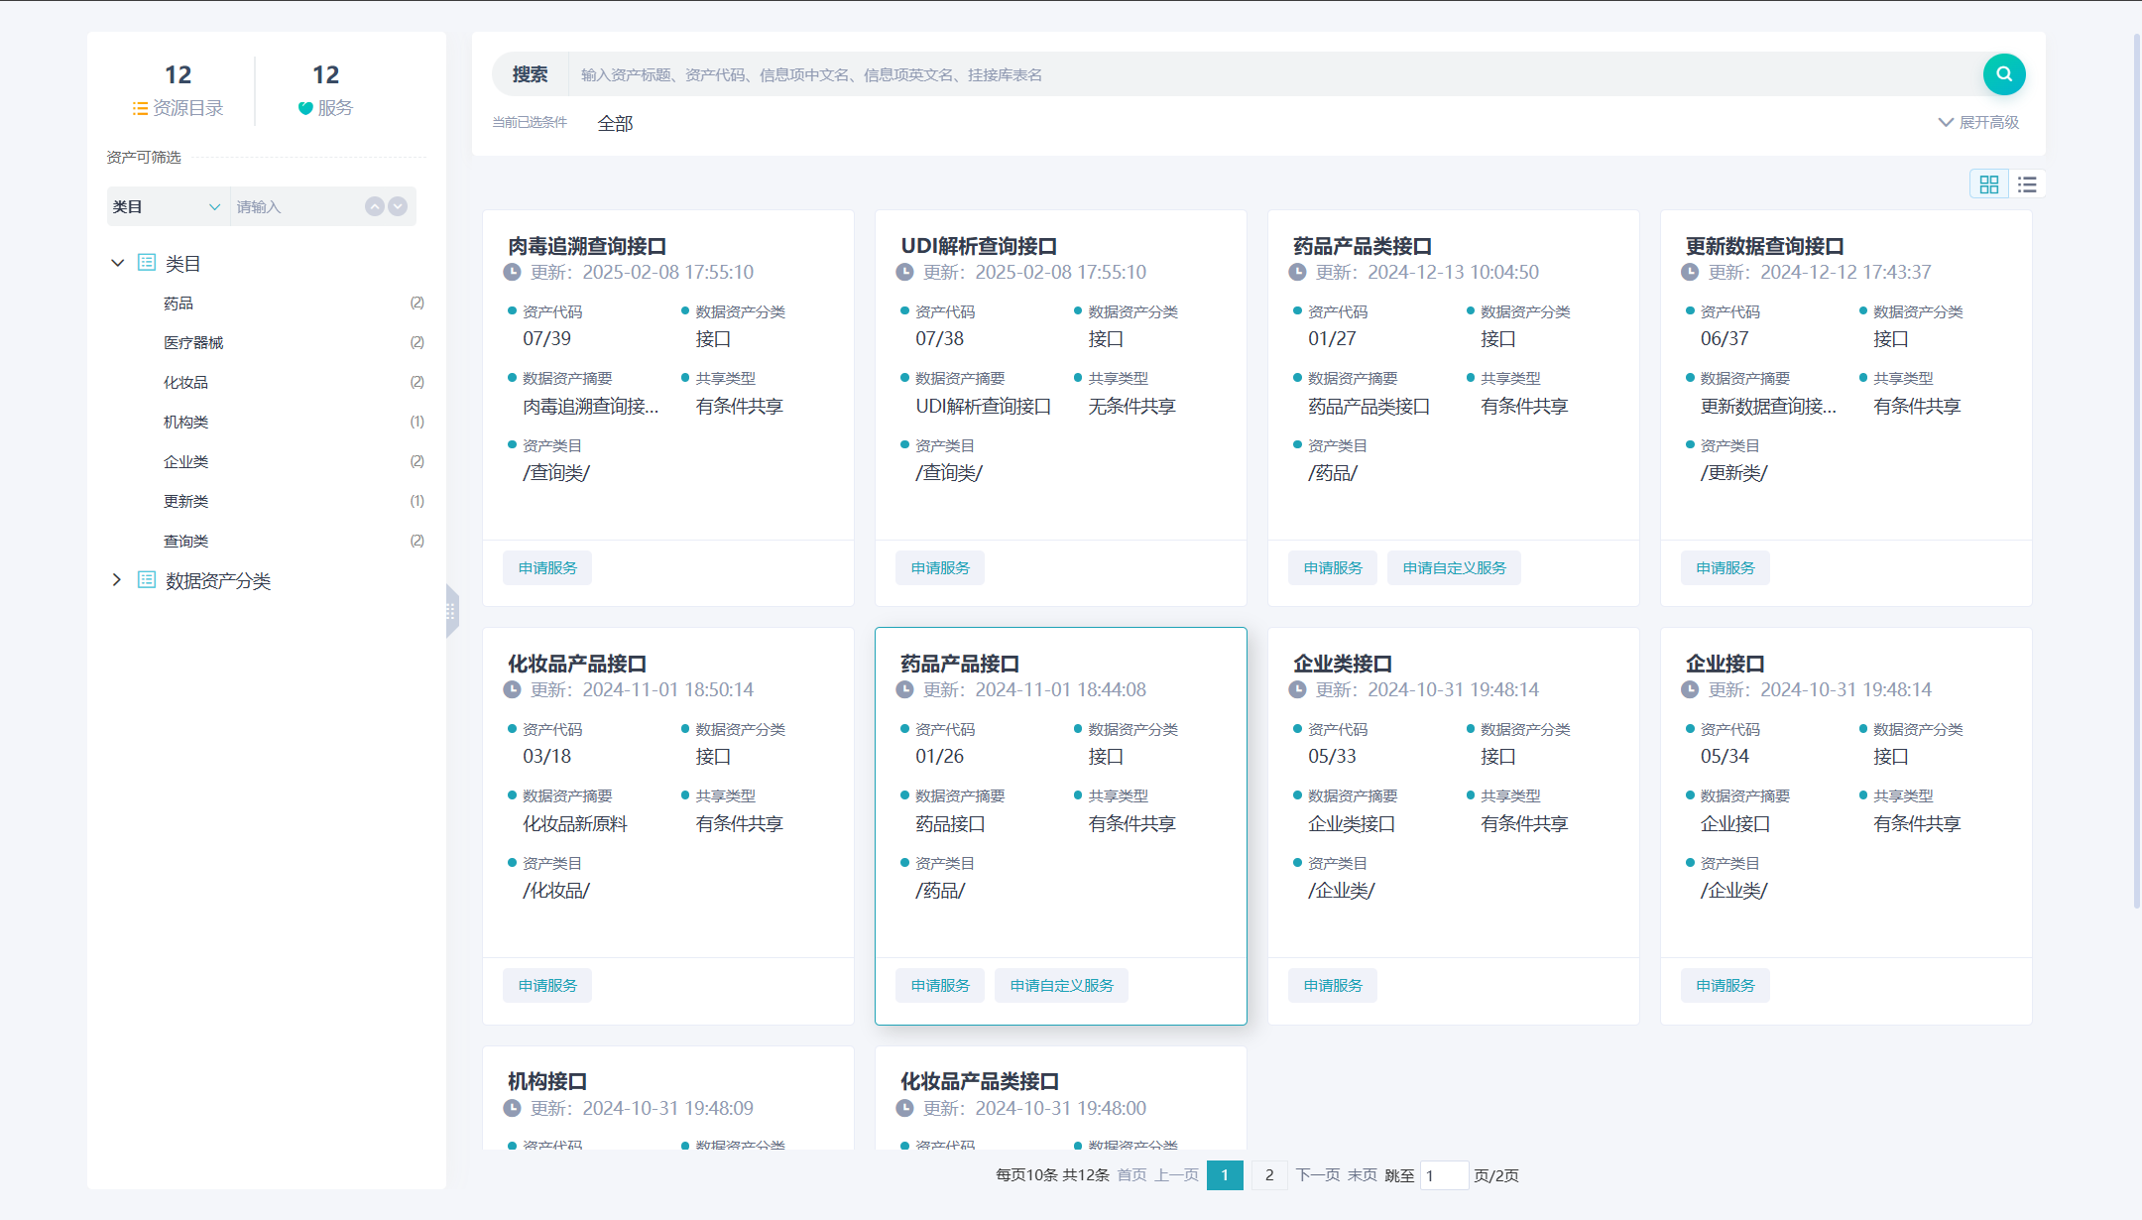Select 医疗器械 category in tree
This screenshot has width=2142, height=1220.
pyautogui.click(x=193, y=342)
